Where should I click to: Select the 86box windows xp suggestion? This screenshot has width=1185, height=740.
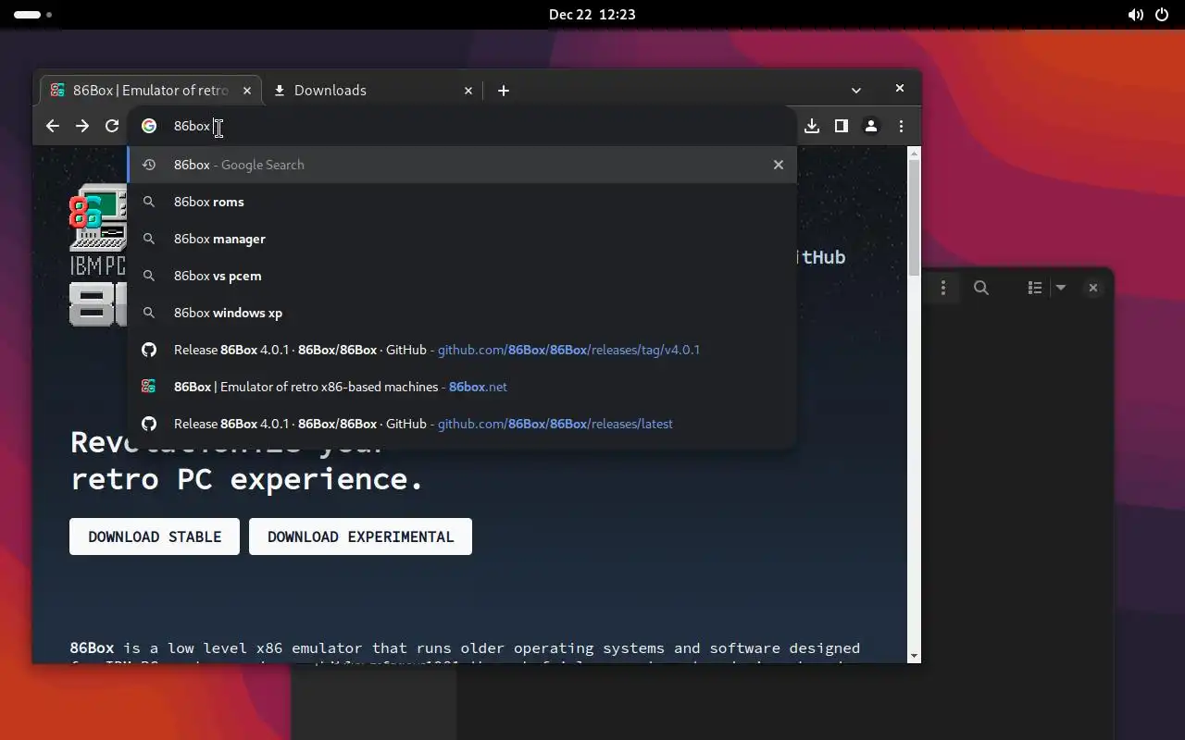click(462, 313)
